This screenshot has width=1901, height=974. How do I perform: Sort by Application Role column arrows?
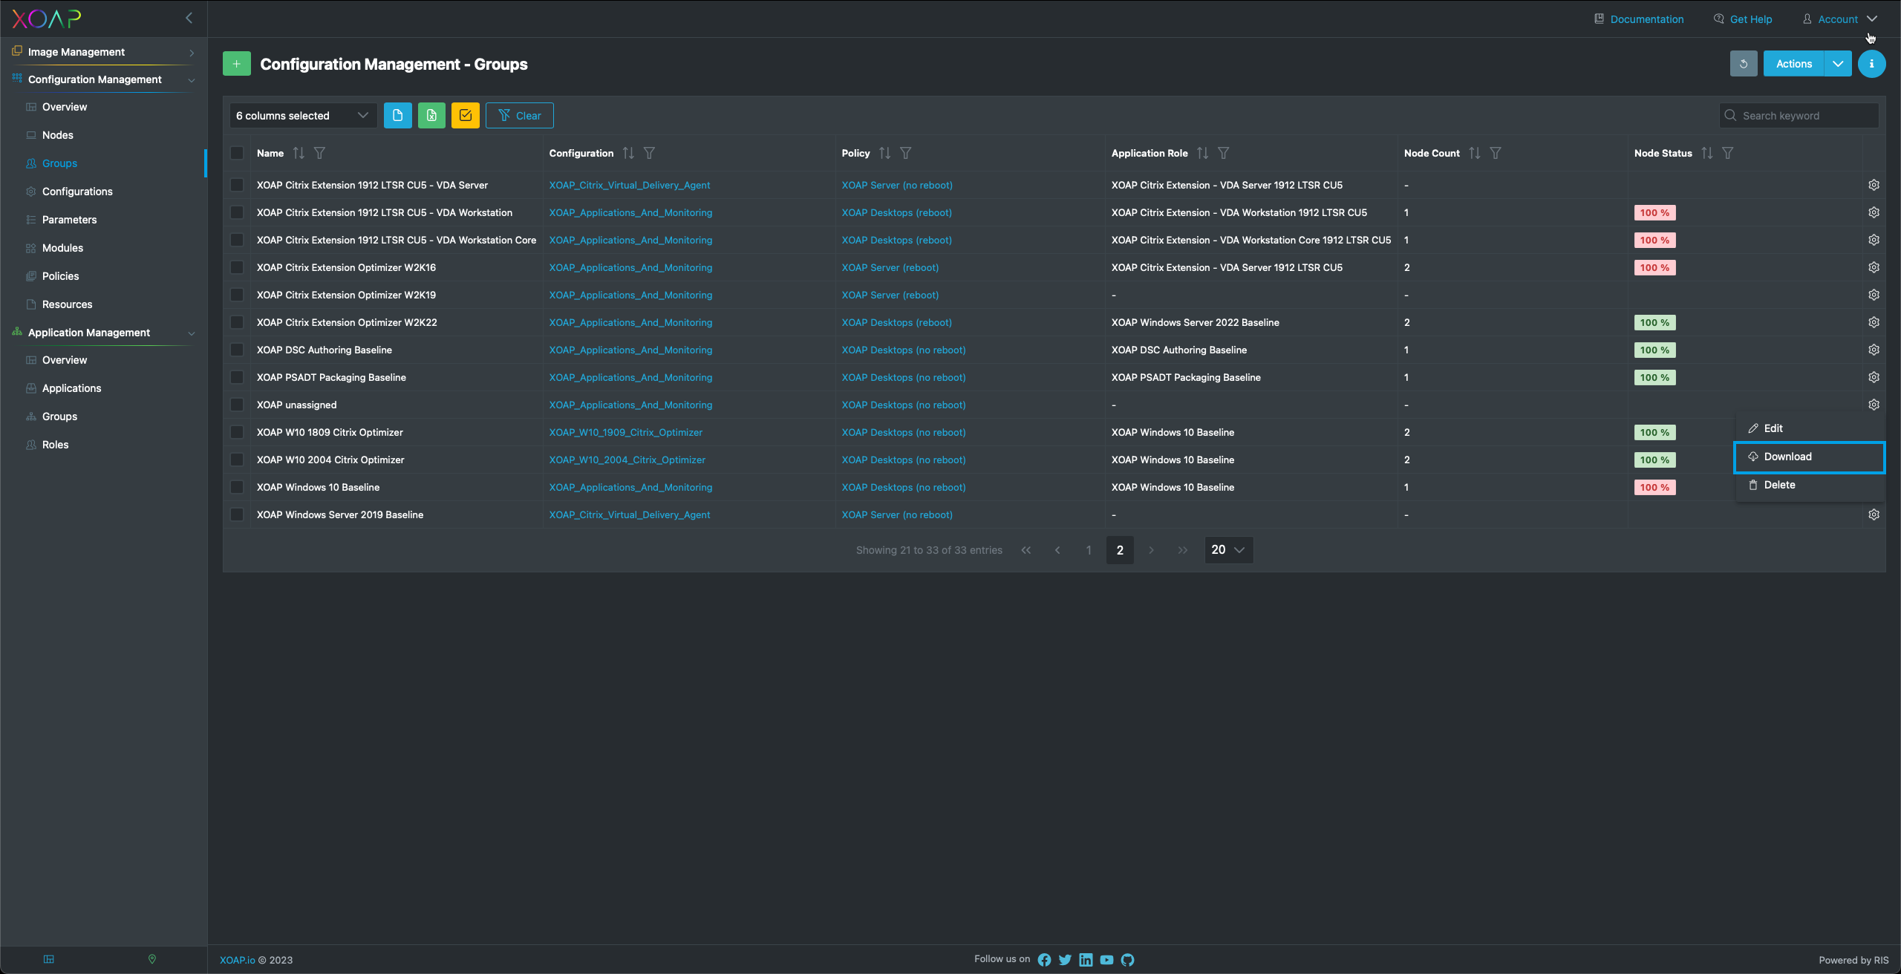pyautogui.click(x=1202, y=153)
